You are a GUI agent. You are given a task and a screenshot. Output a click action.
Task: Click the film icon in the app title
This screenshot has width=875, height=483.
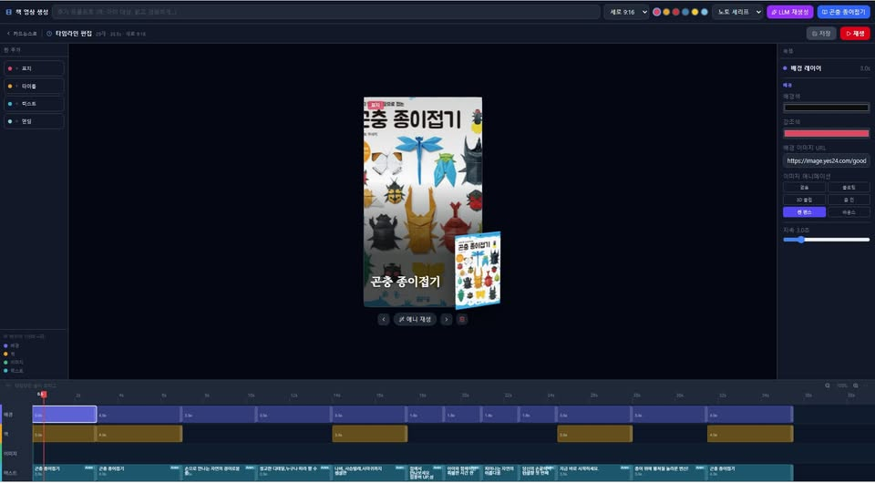pos(8,12)
